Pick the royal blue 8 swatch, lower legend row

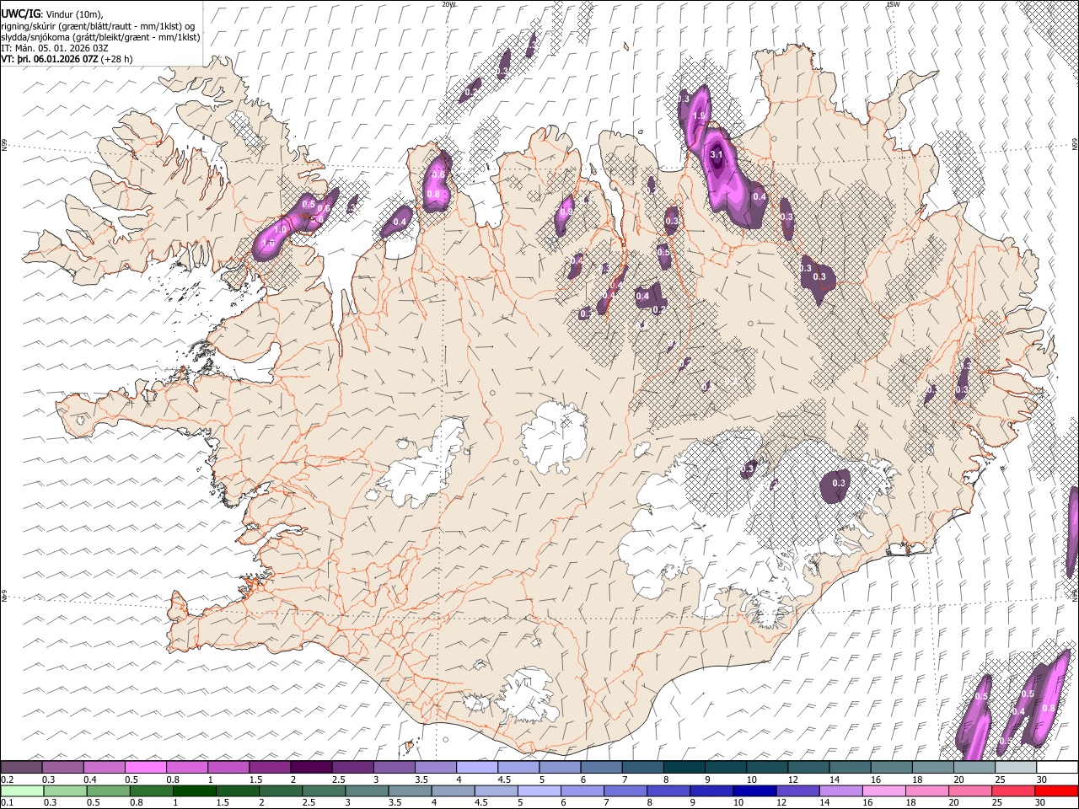tap(668, 790)
